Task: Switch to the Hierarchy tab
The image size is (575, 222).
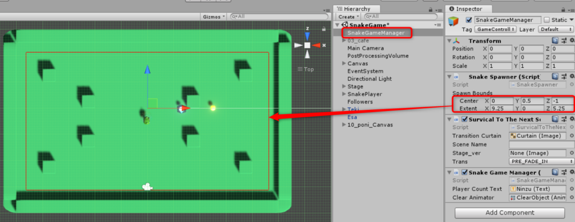Action: coord(357,9)
